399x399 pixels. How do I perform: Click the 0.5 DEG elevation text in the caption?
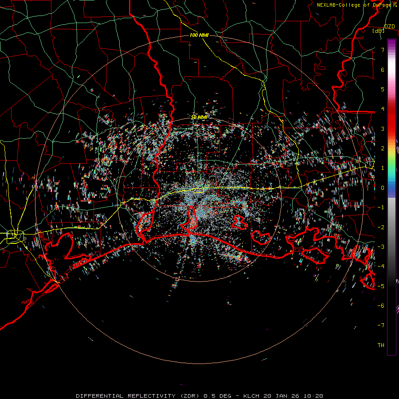(218, 396)
